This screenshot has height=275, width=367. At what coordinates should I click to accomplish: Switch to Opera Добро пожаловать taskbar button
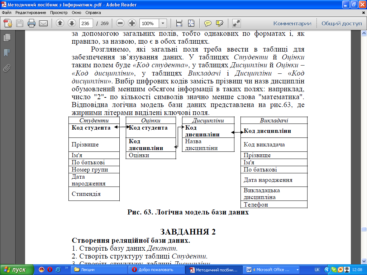point(157,270)
